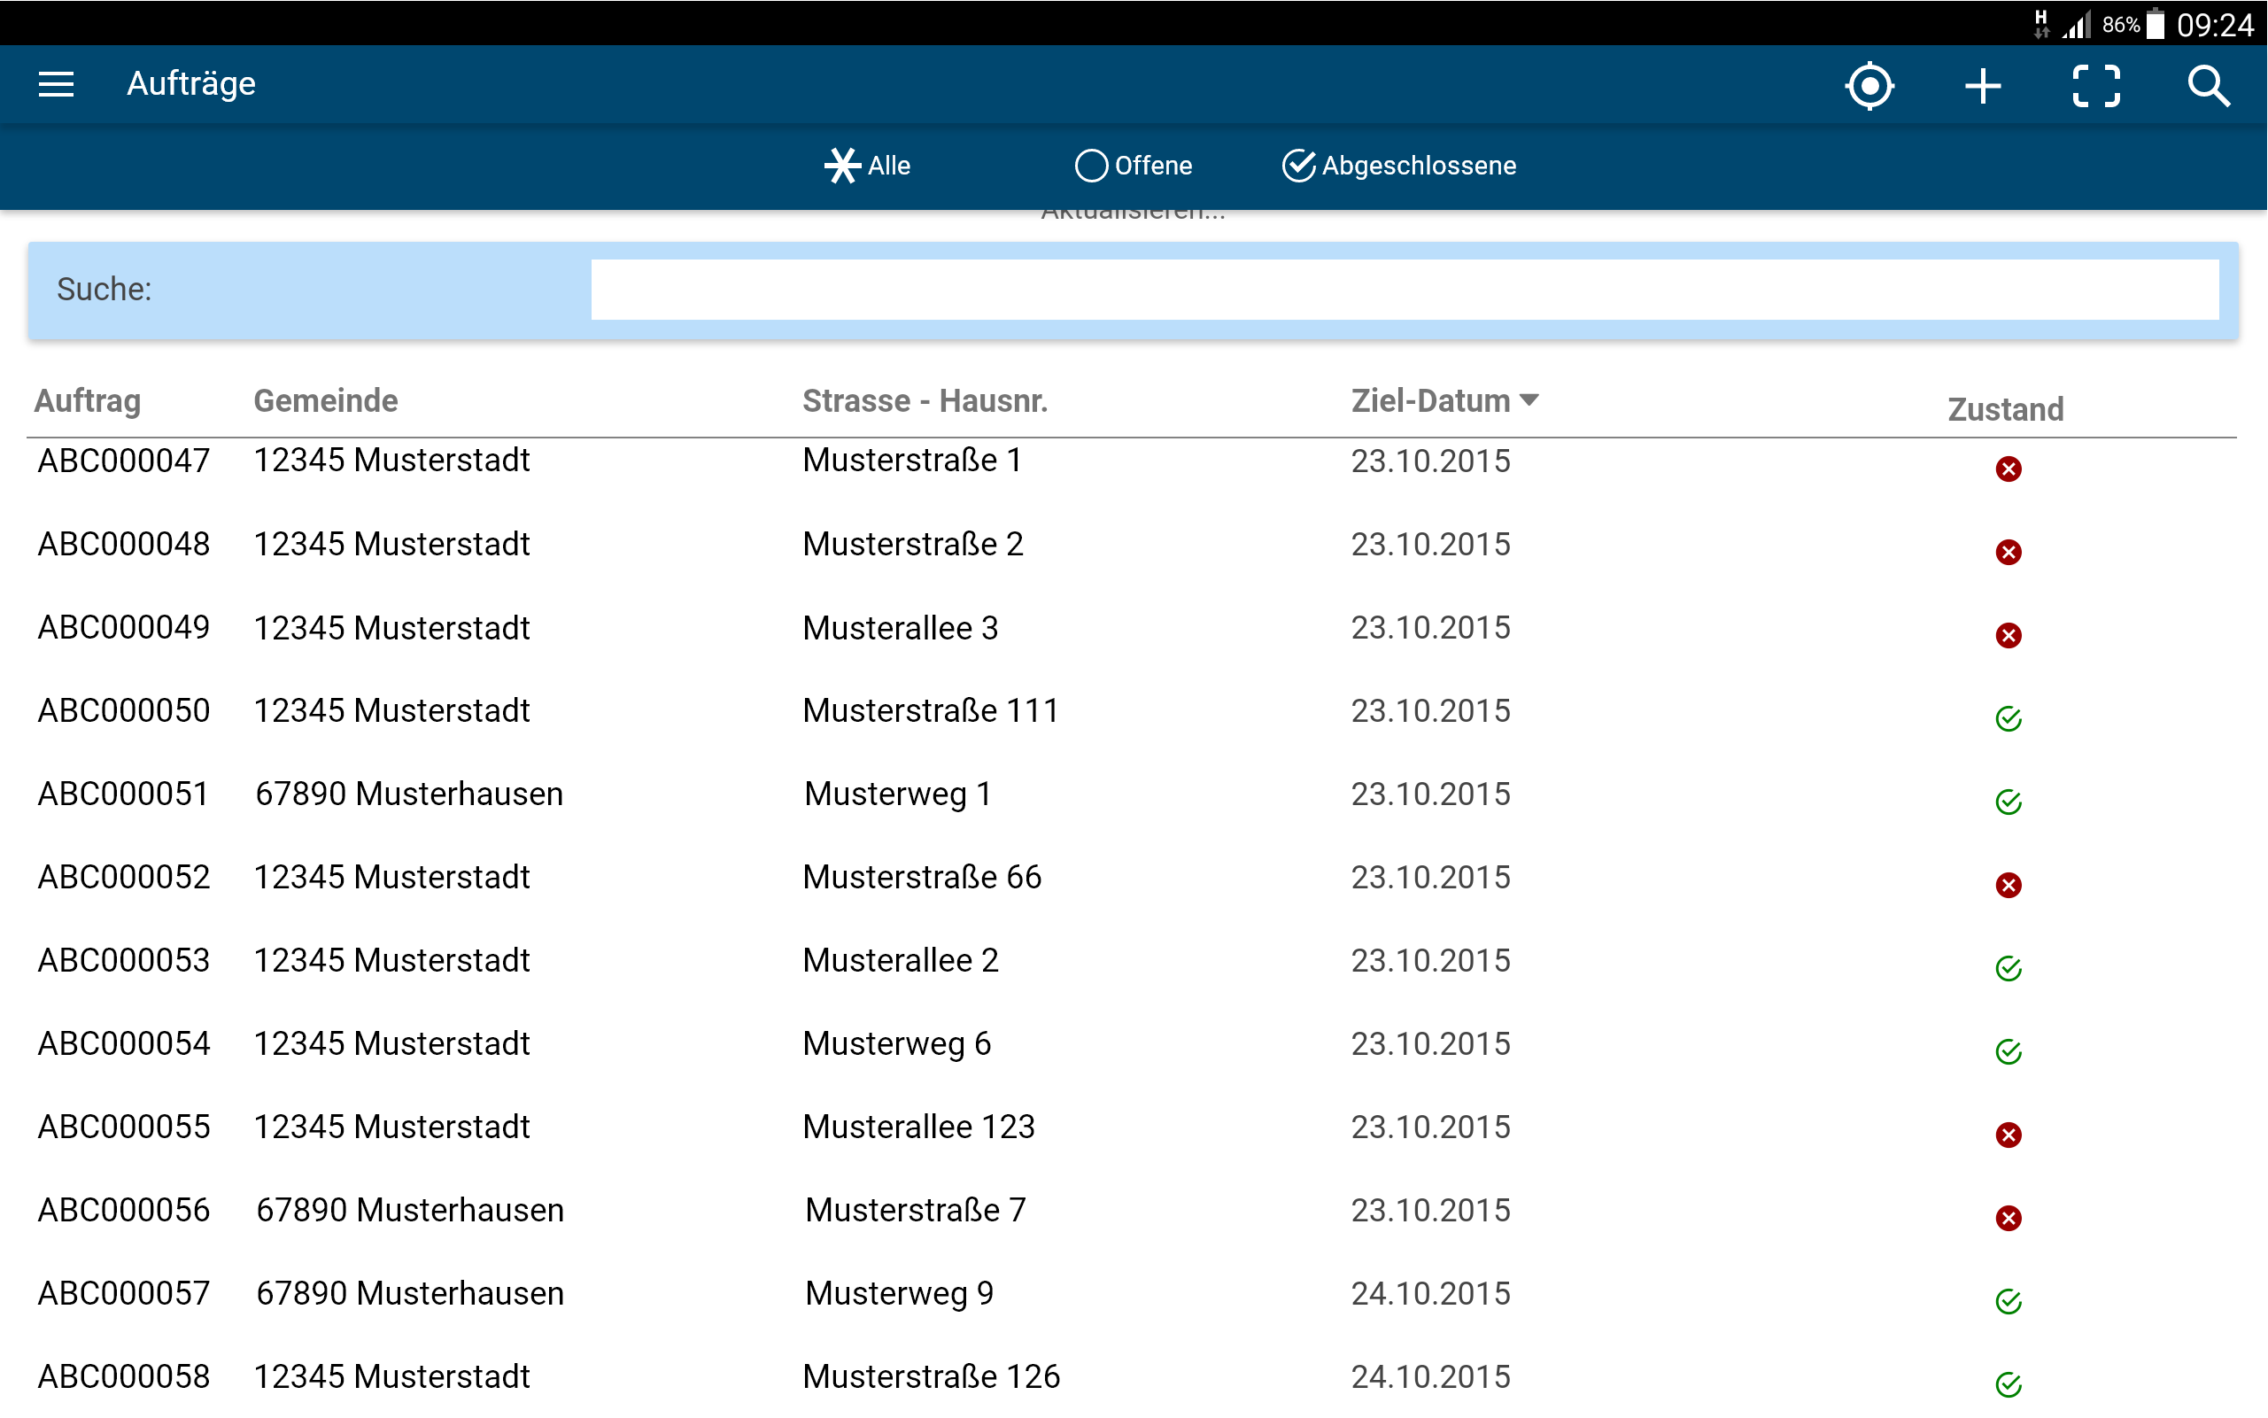
Task: Click date 24.10.2015 in ABC000057 row
Action: click(x=1431, y=1294)
